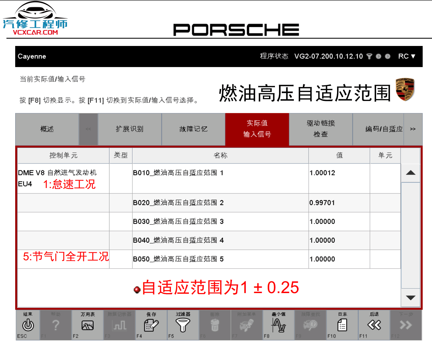The image size is (432, 347).
Task: Open the 概述 overview tab
Action: pos(47,129)
